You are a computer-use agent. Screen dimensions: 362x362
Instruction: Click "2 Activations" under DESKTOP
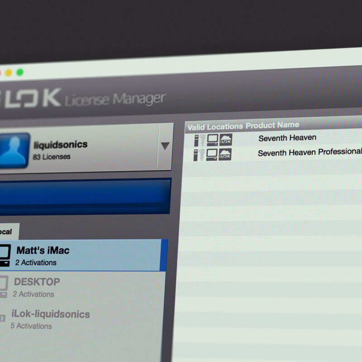point(33,294)
